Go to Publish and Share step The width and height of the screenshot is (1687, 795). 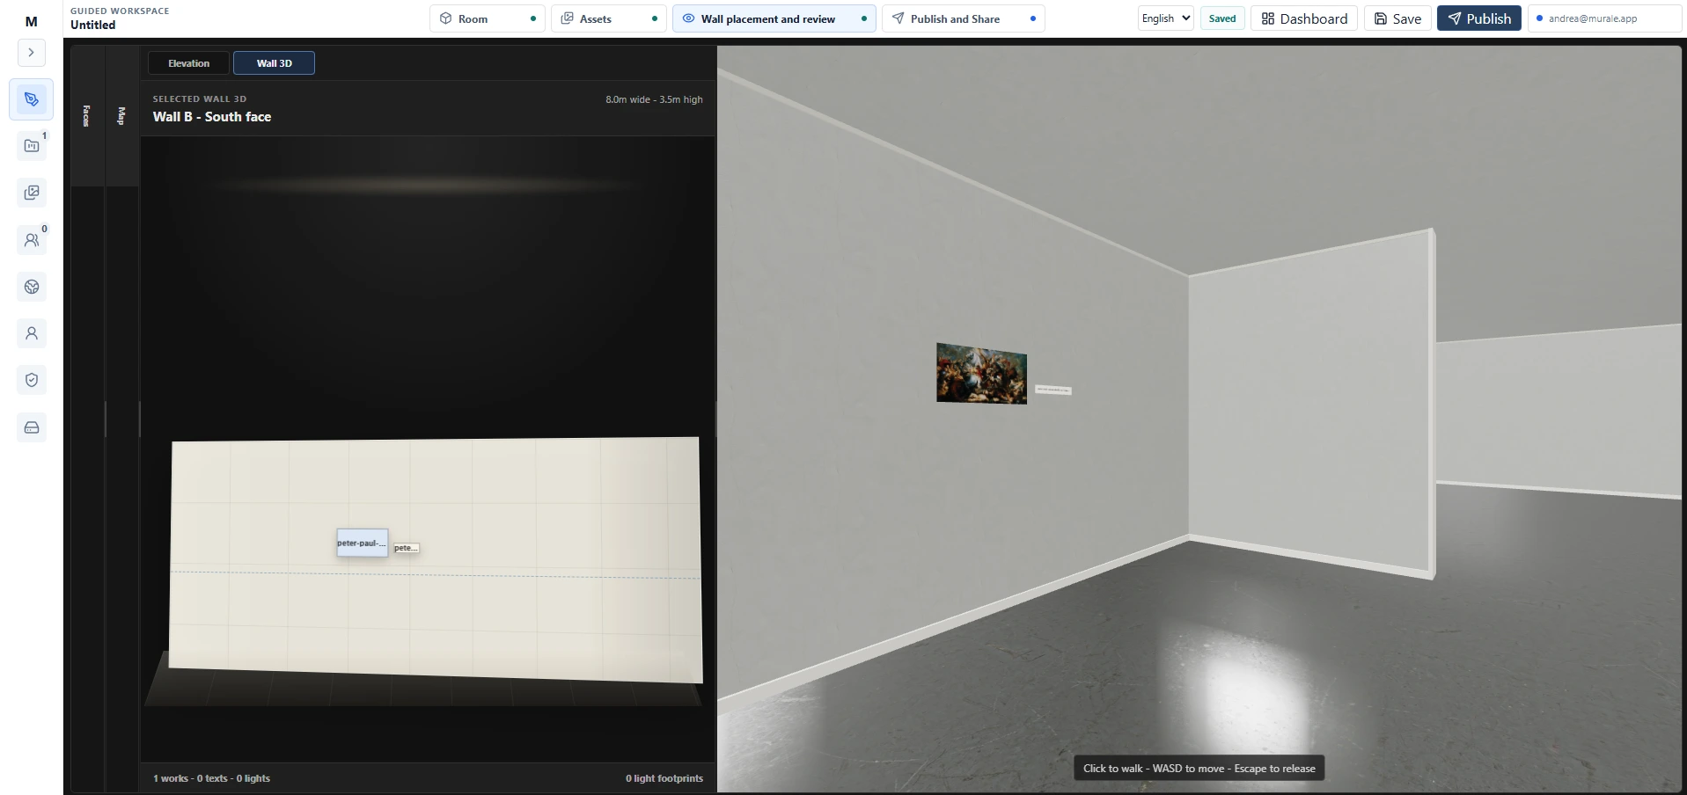coord(964,18)
